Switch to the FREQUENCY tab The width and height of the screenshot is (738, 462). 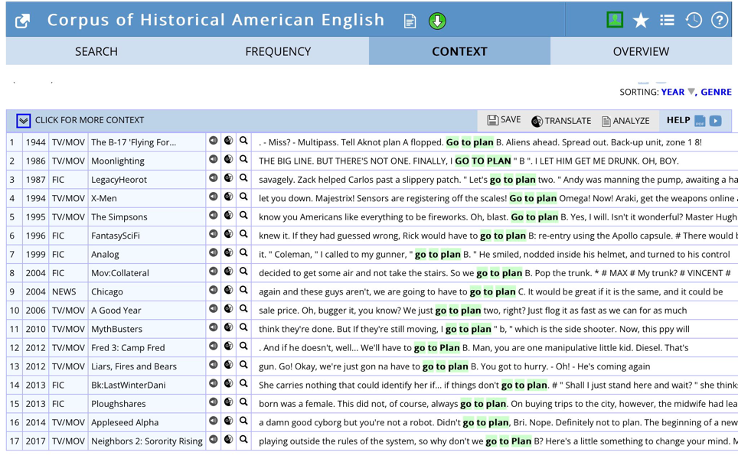click(278, 51)
